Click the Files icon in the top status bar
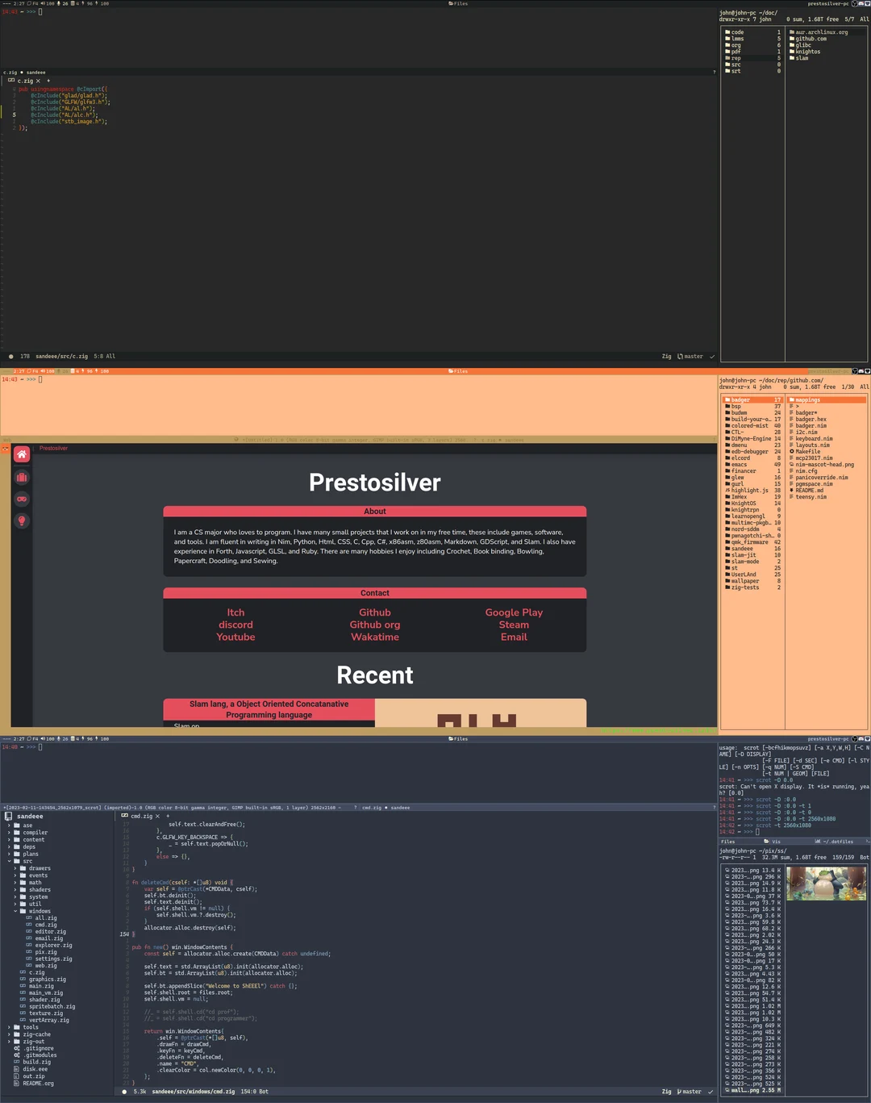Screen dimensions: 871x1103 [452, 3]
